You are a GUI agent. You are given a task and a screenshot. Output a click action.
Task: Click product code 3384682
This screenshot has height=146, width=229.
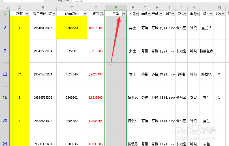coord(72,121)
